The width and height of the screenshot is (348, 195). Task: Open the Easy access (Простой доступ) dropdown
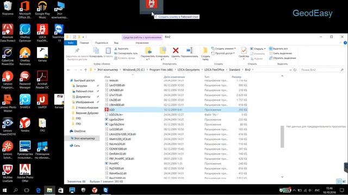pyautogui.click(x=223, y=53)
